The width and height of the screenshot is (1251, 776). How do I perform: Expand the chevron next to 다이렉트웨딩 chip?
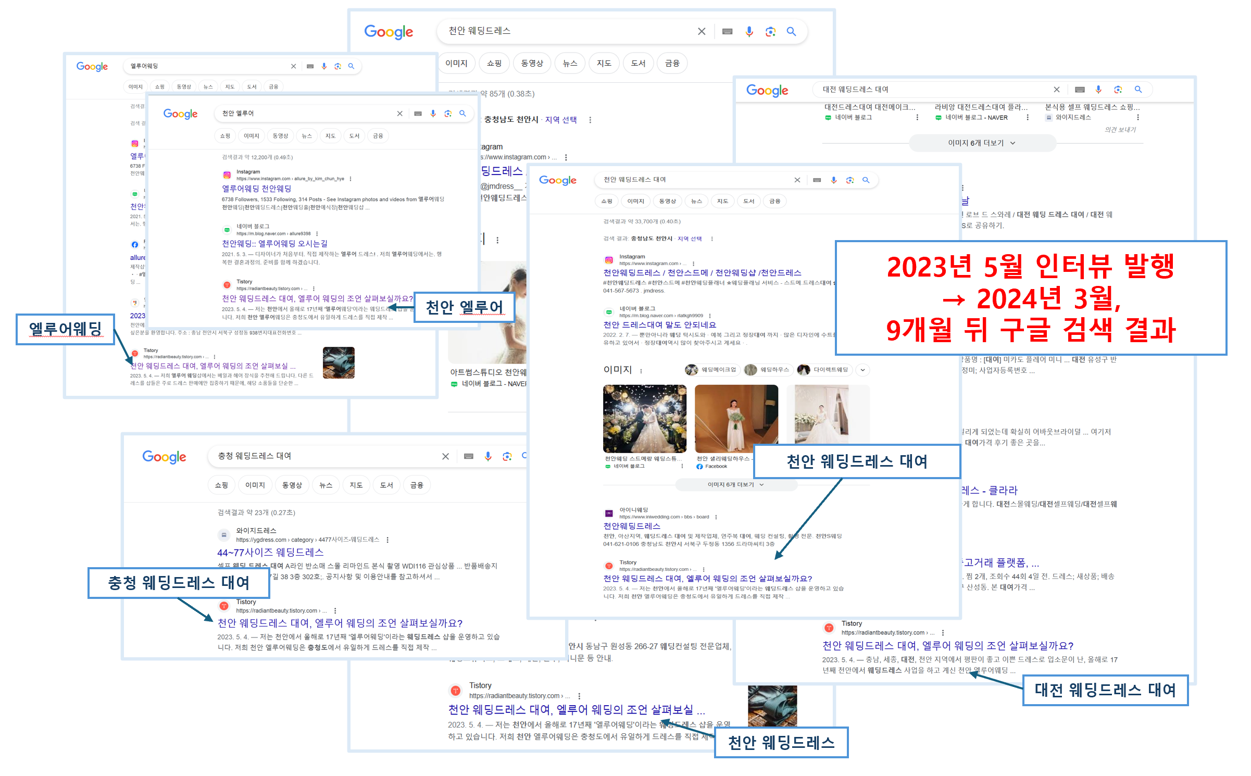862,370
